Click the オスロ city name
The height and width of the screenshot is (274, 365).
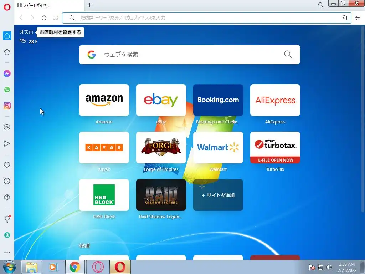pos(26,32)
